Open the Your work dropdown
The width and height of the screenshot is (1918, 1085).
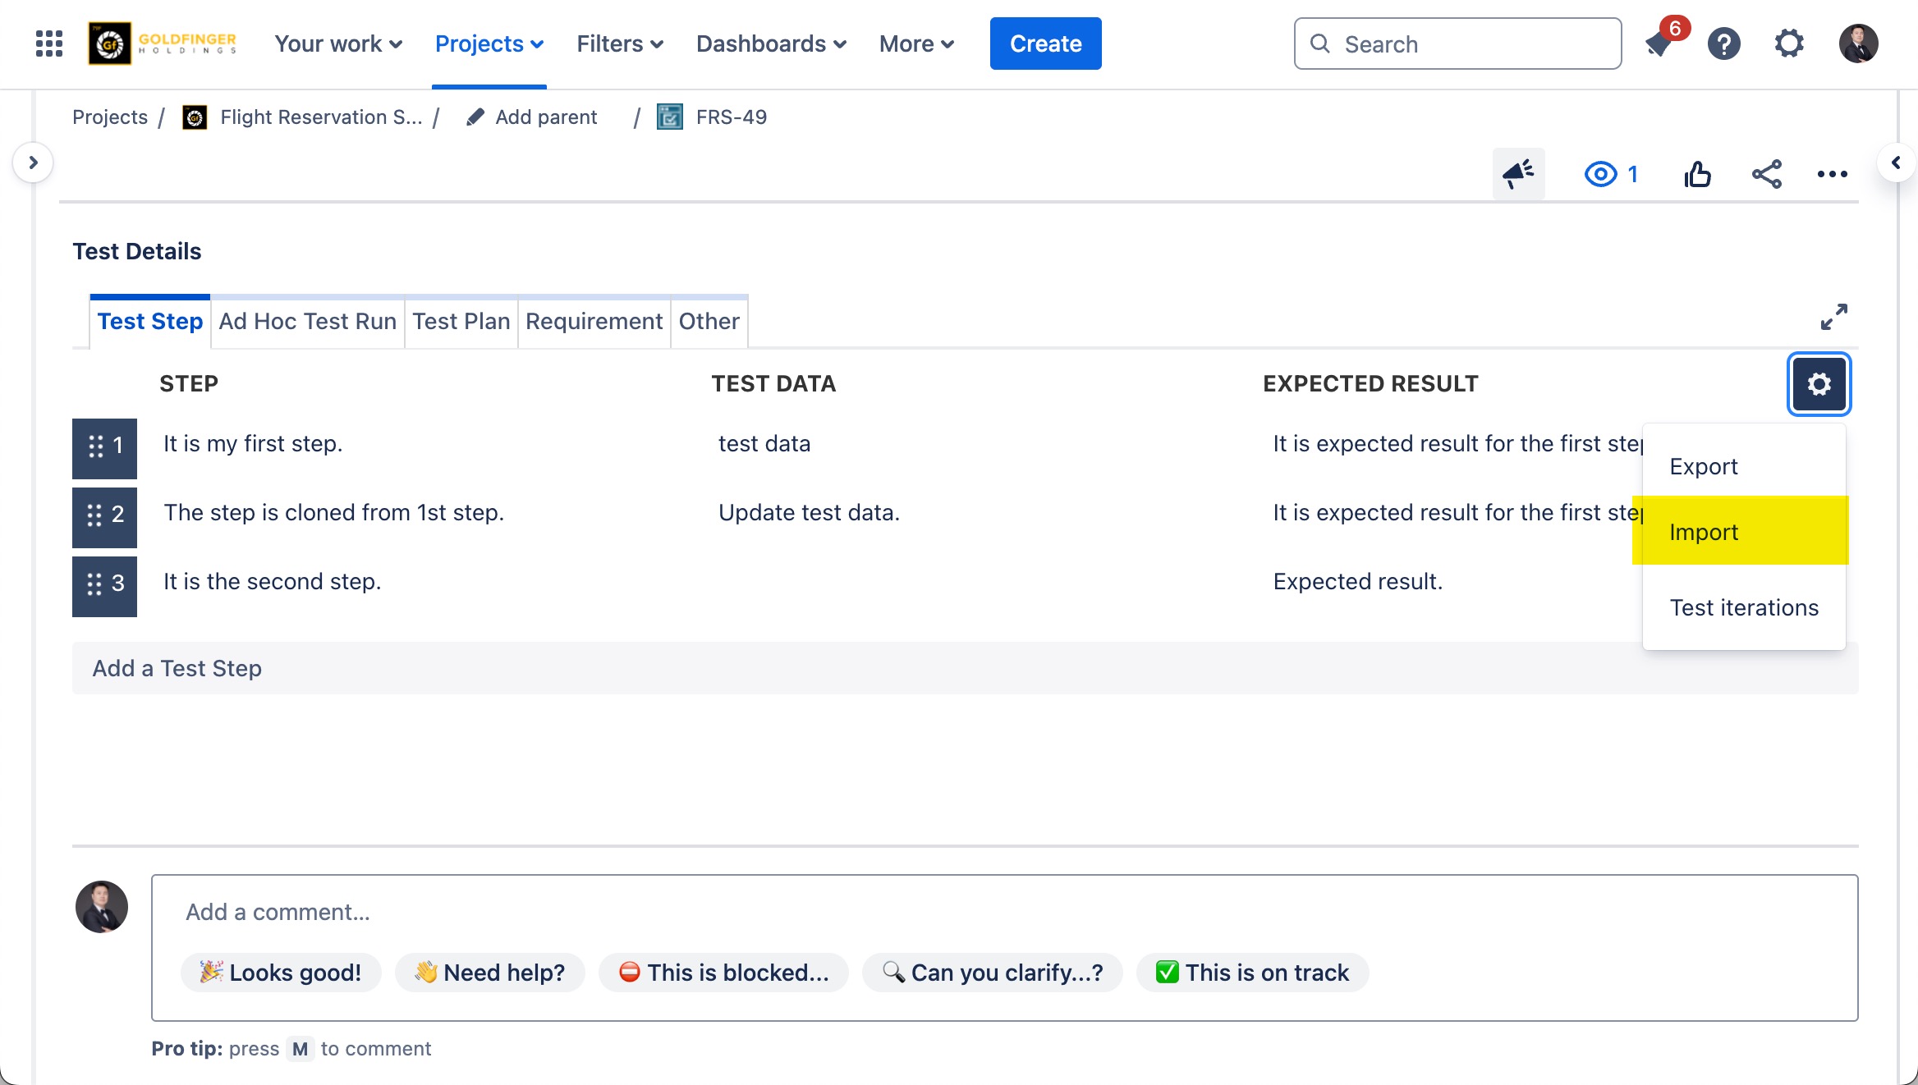pyautogui.click(x=337, y=43)
